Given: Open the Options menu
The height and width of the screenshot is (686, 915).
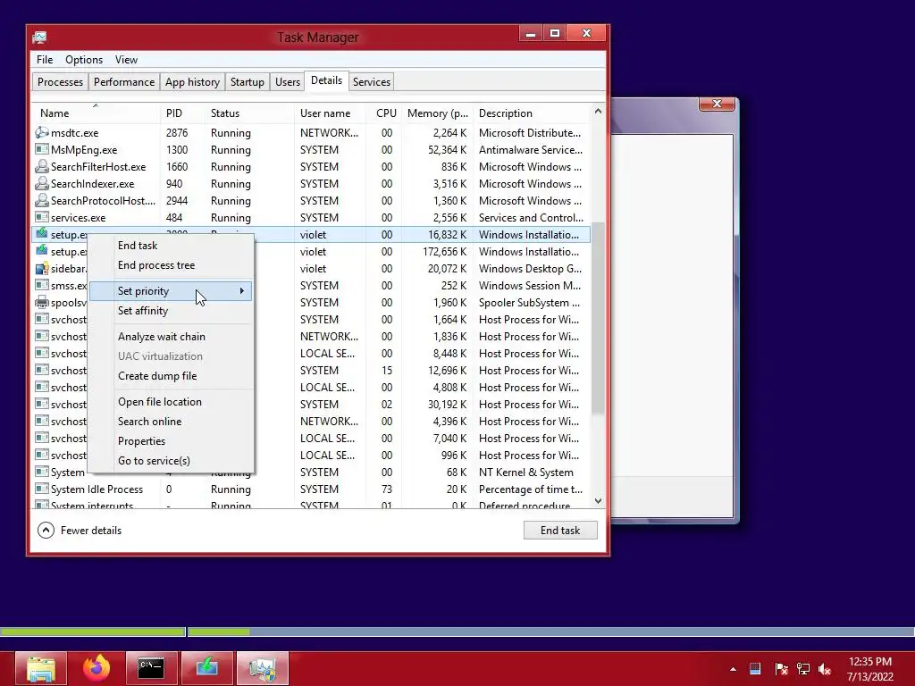Looking at the screenshot, I should pos(83,60).
